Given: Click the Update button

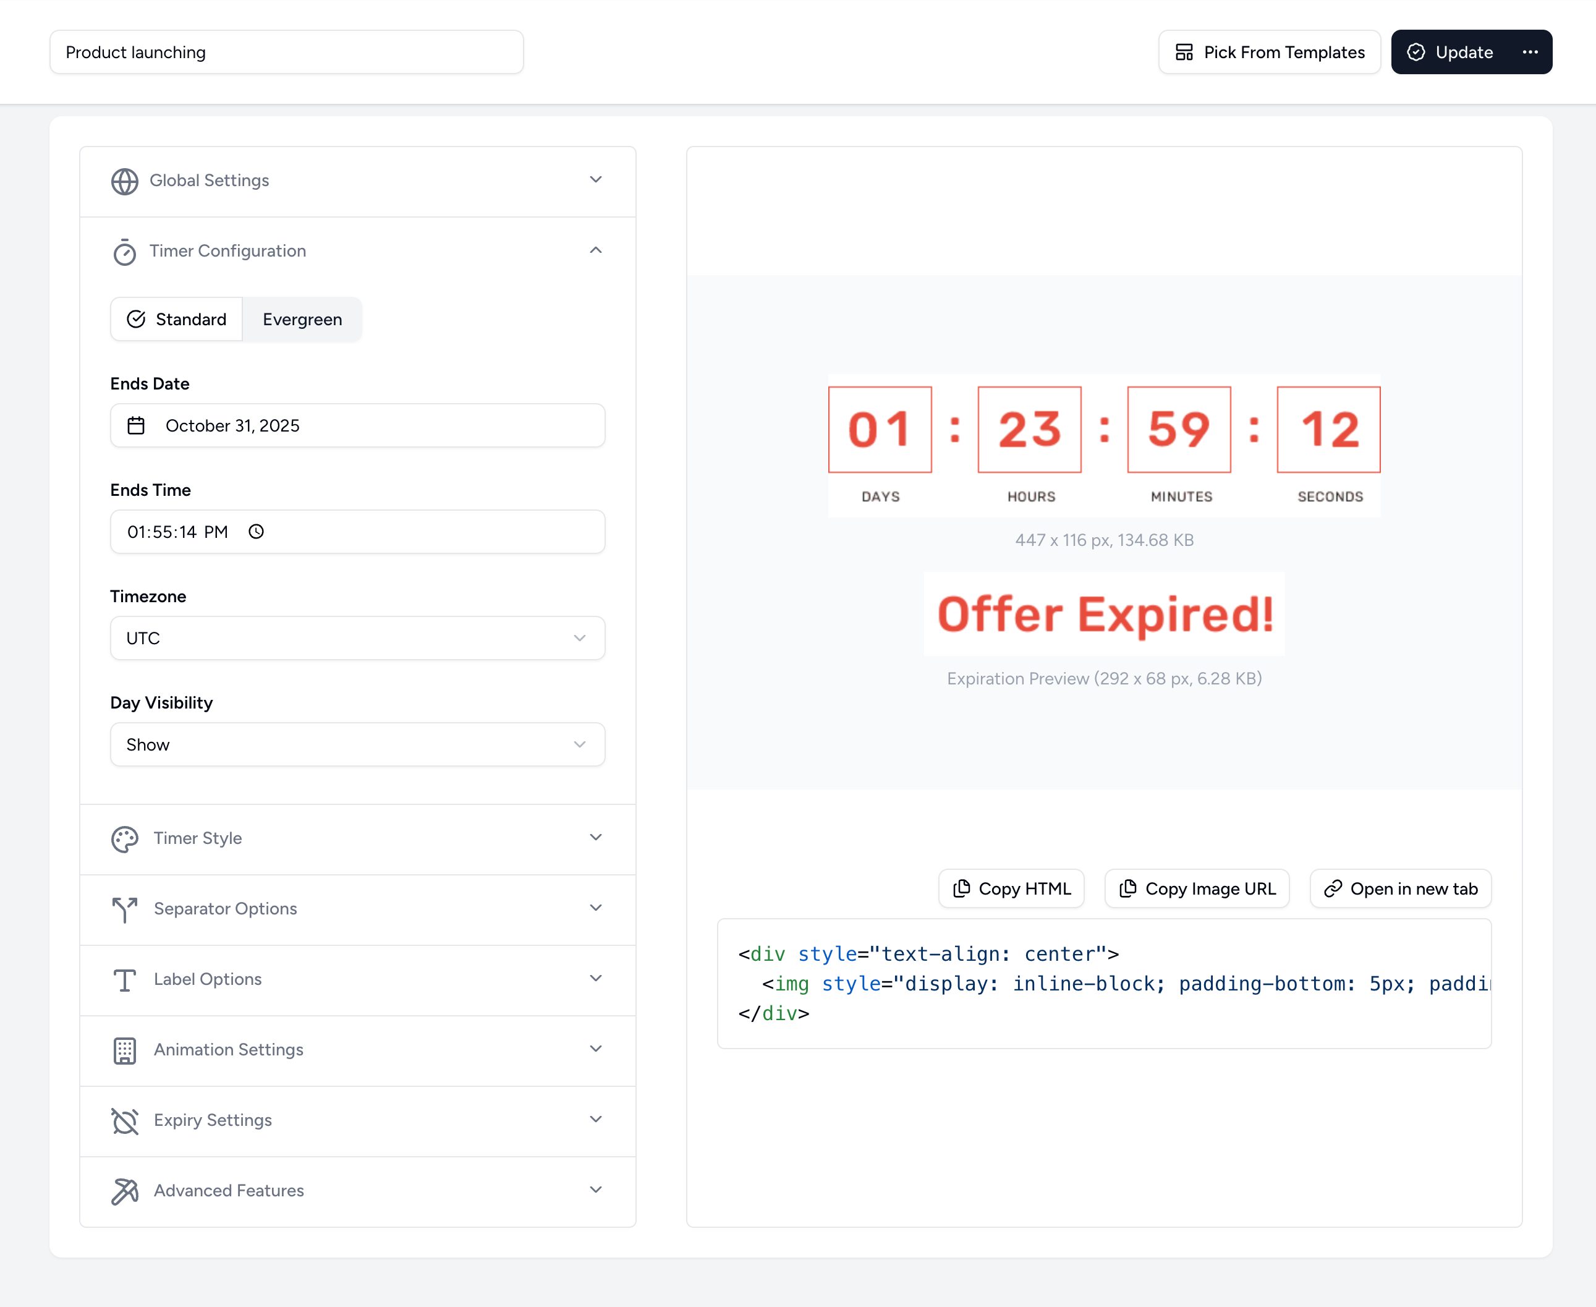Looking at the screenshot, I should tap(1450, 52).
